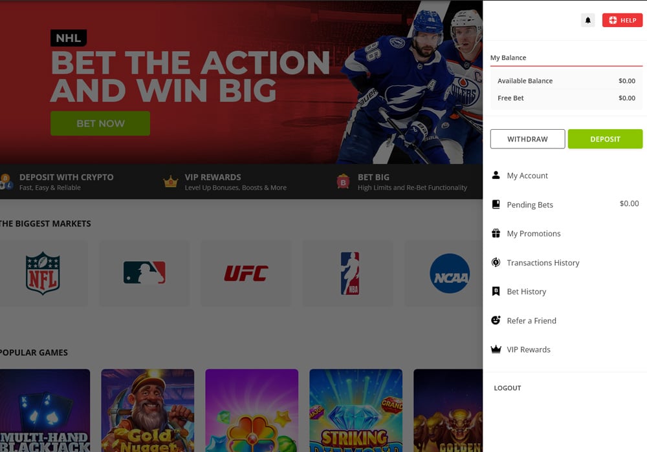Select the MLB market logo
Image resolution: width=647 pixels, height=452 pixels.
[x=144, y=273]
